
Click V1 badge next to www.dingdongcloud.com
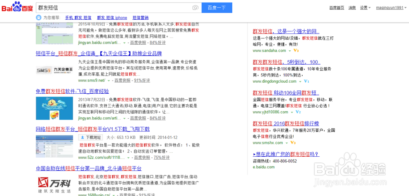click(306, 81)
